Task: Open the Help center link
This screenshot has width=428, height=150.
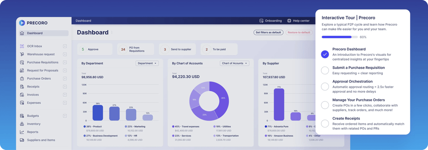Action: pyautogui.click(x=298, y=21)
